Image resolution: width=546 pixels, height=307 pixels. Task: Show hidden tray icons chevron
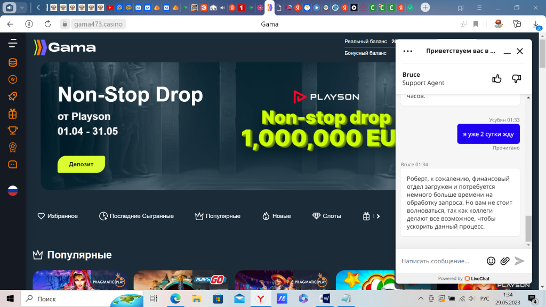(421, 298)
